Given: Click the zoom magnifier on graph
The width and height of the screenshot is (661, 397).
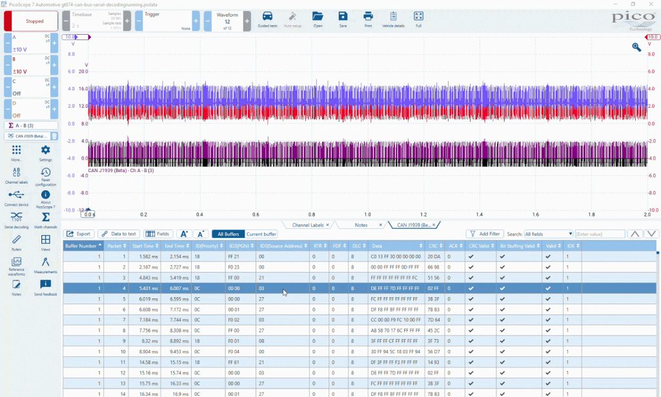Looking at the screenshot, I should (636, 47).
